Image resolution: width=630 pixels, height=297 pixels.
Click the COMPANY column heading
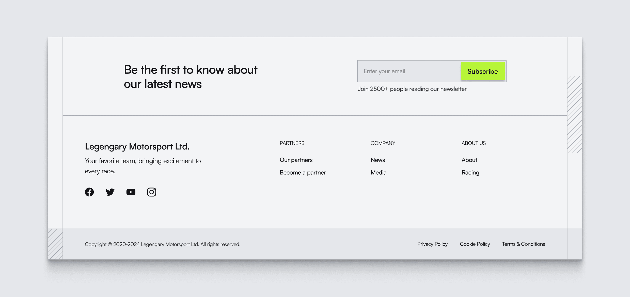point(383,143)
